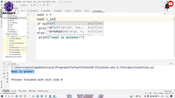The width and height of the screenshot is (175, 98).
Task: Click the Stop icon in the main toolbar
Action: click(x=40, y=5)
